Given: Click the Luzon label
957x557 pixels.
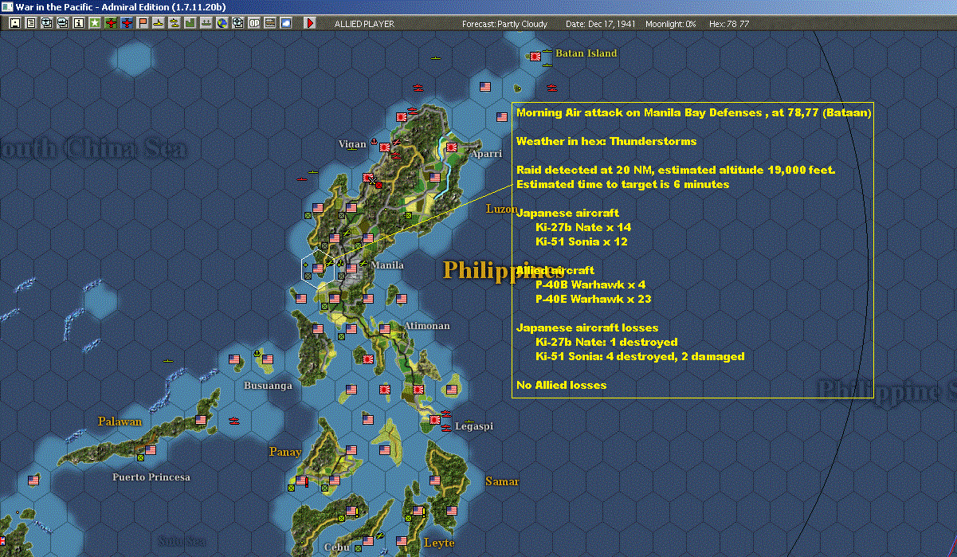Looking at the screenshot, I should click(x=502, y=209).
